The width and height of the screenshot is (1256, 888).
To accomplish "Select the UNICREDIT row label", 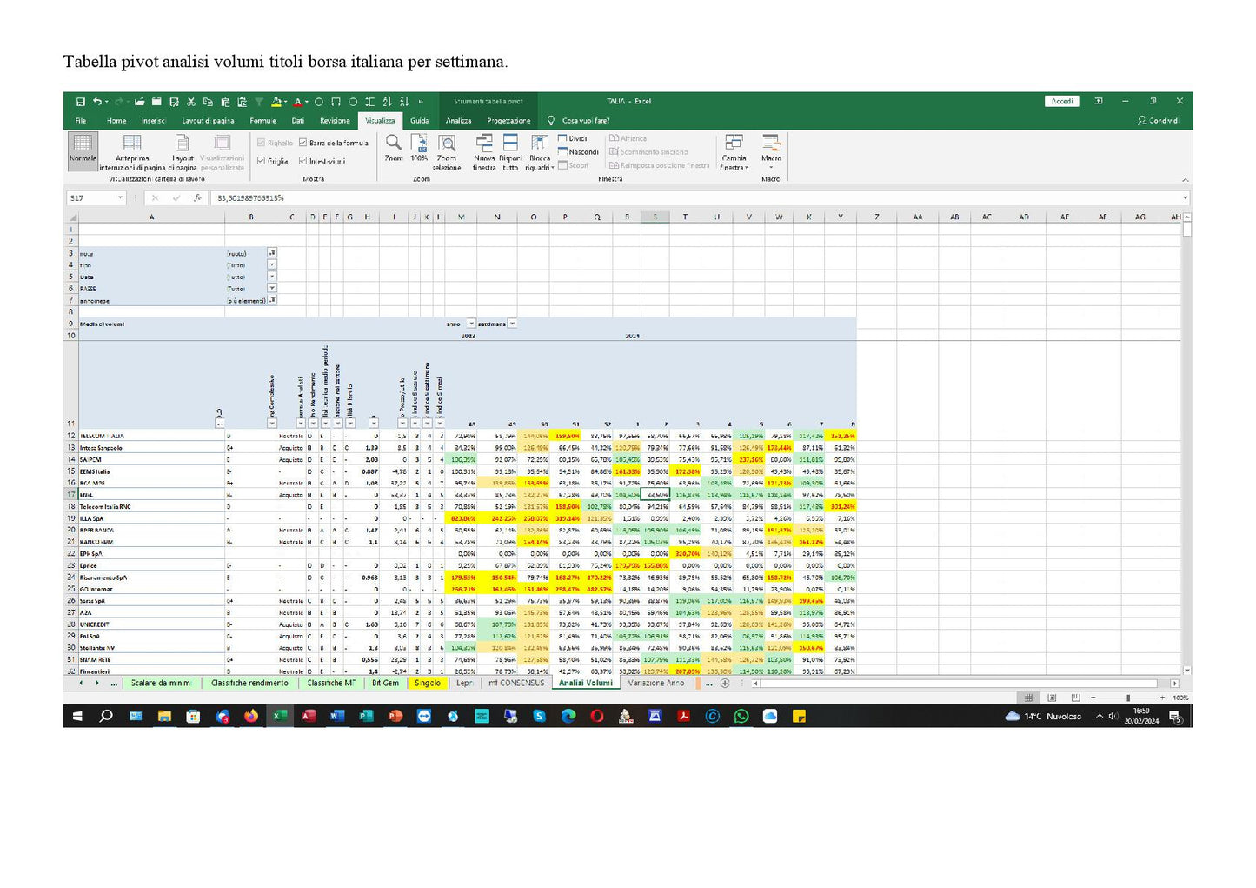I will [x=152, y=624].
